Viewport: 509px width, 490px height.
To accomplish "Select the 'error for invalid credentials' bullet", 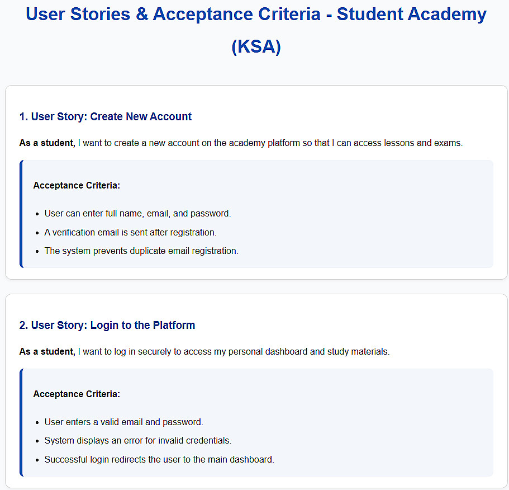I will [x=137, y=441].
